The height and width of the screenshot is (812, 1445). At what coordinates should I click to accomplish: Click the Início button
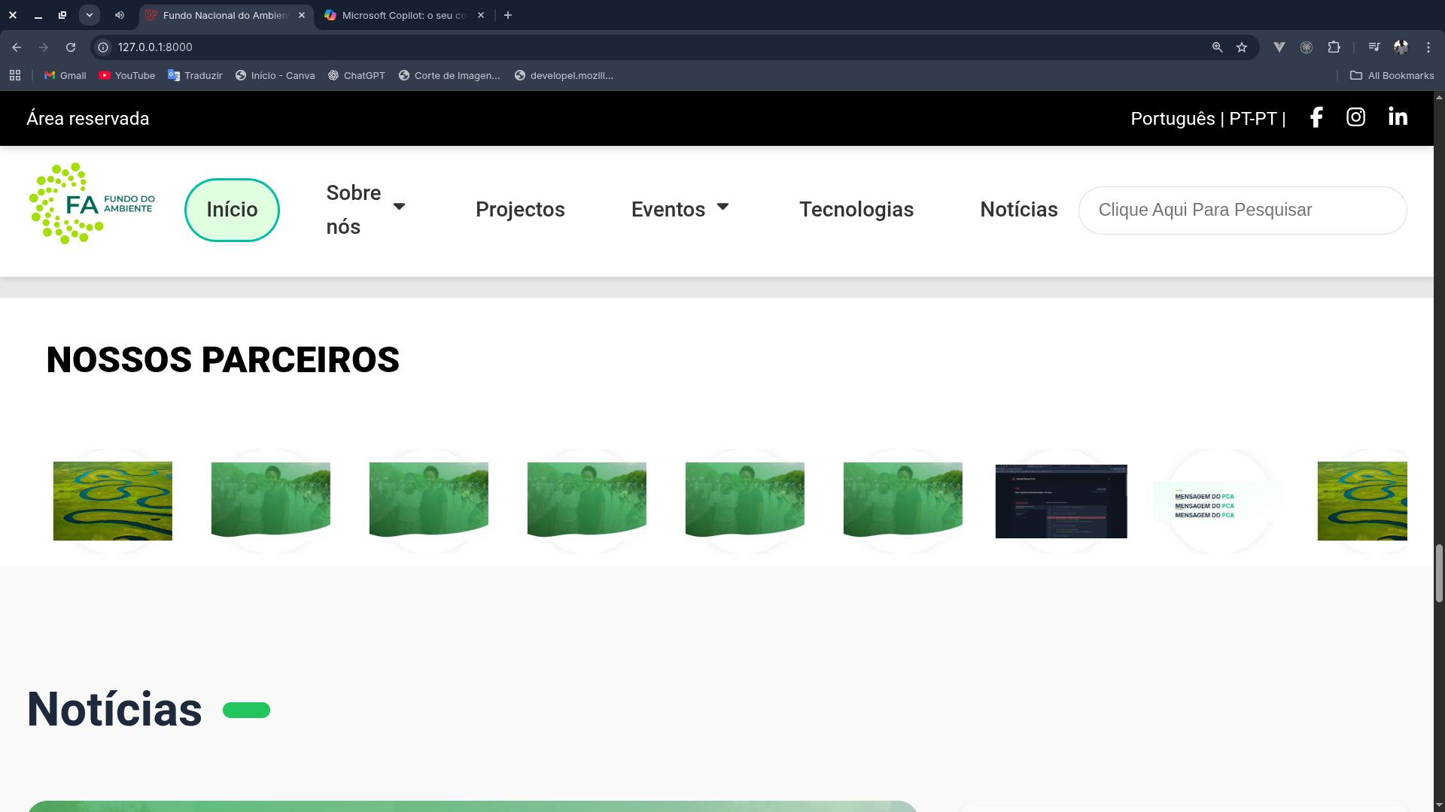click(232, 210)
